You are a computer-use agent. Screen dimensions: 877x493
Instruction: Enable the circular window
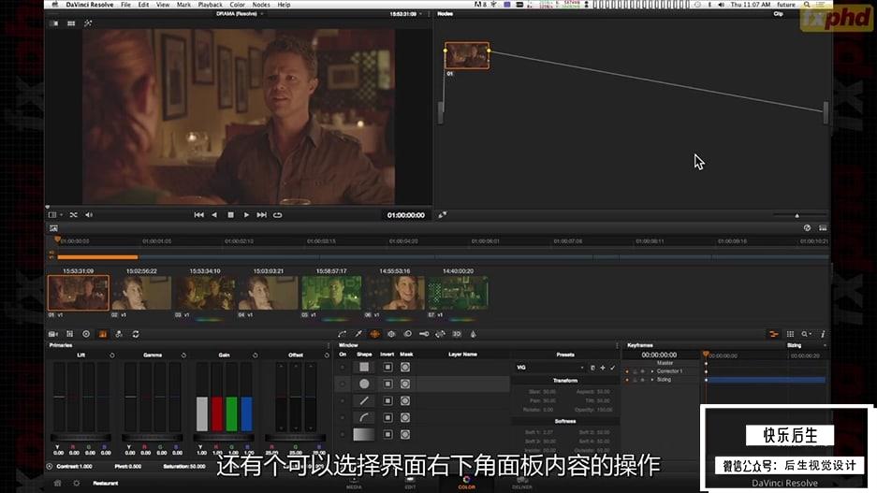pyautogui.click(x=363, y=384)
